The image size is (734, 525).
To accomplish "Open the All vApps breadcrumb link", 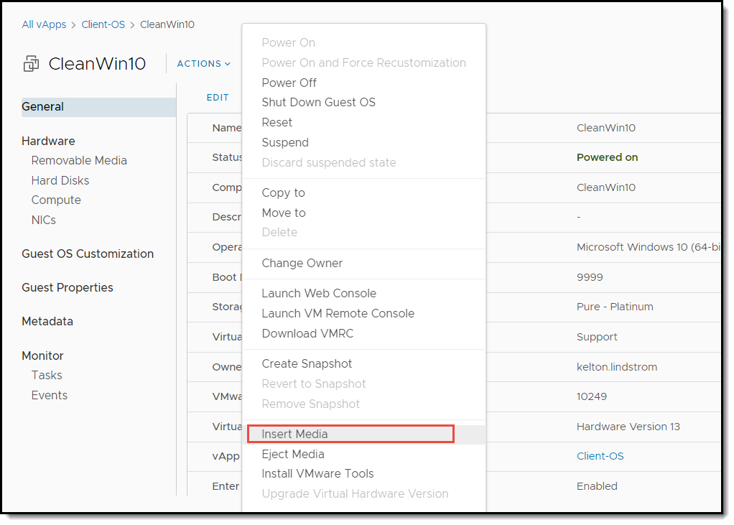I will pyautogui.click(x=43, y=24).
